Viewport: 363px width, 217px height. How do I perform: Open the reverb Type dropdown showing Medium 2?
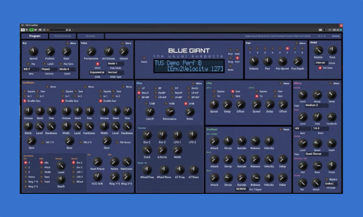pos(316,106)
